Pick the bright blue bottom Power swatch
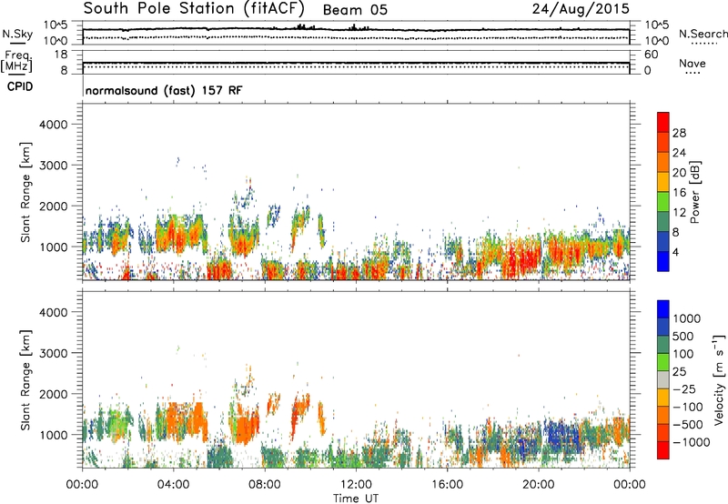The height and width of the screenshot is (504, 728). [663, 261]
